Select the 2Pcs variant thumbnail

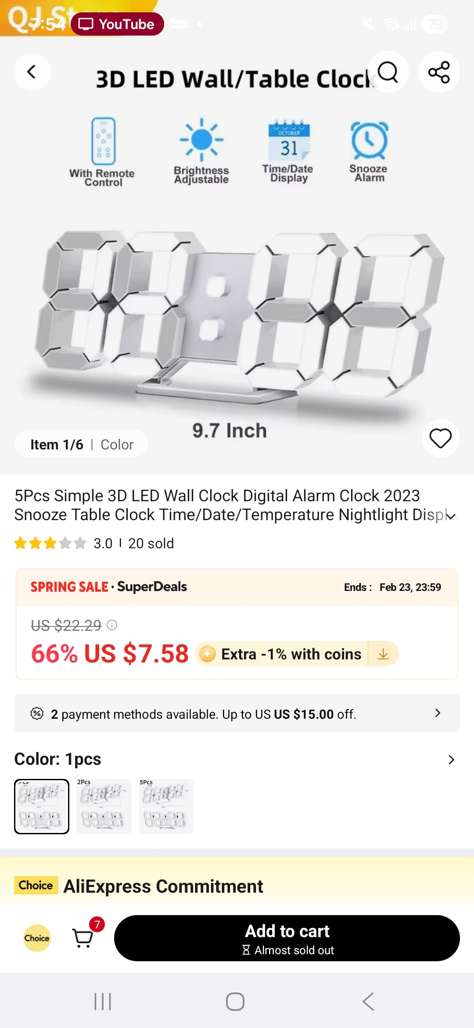tap(104, 807)
